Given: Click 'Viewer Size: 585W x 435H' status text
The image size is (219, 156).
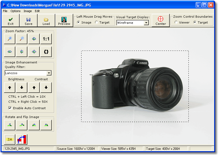Looking at the screenshot, I should point(118,149).
